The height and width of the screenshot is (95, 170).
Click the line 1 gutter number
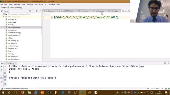(44, 15)
